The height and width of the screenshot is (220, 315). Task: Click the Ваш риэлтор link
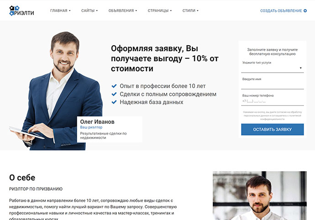(91, 127)
